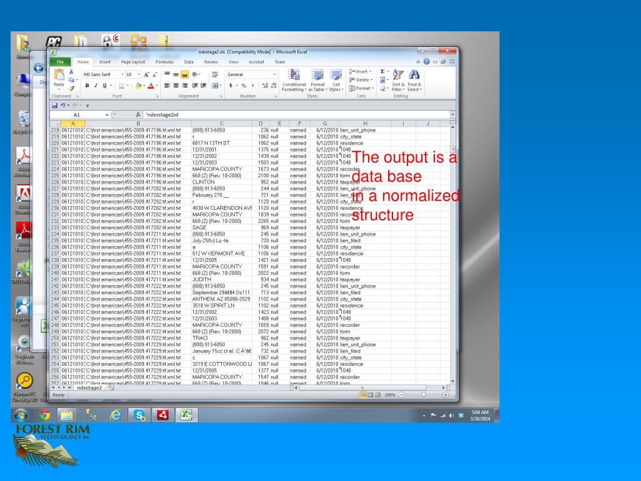Image resolution: width=641 pixels, height=481 pixels.
Task: Toggle Align Text Right
Action: [185, 85]
